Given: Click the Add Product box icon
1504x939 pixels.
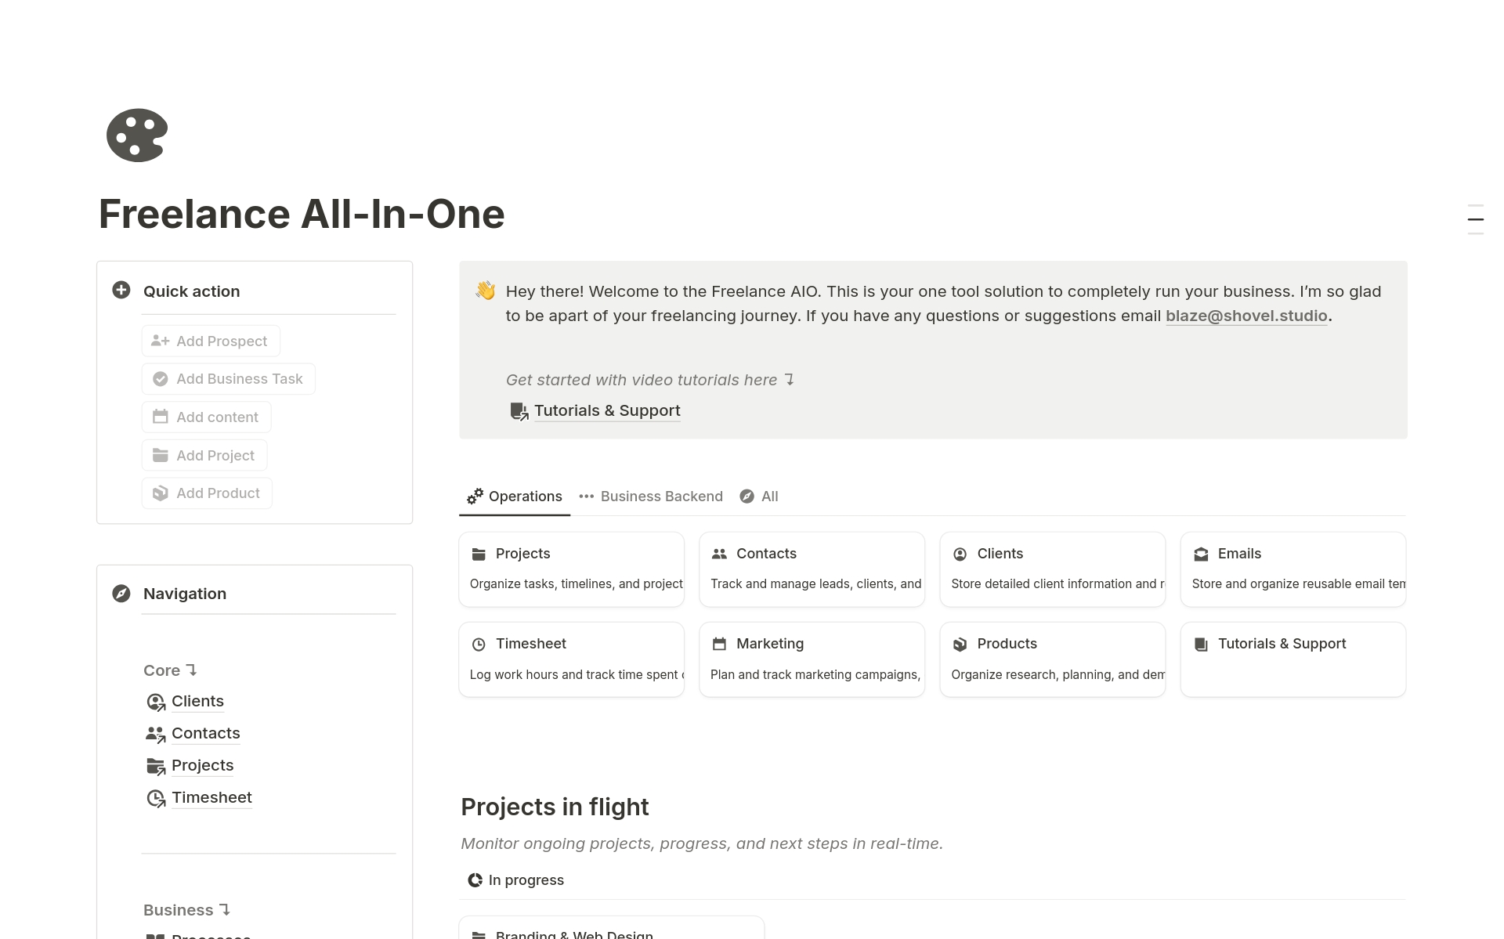Looking at the screenshot, I should coord(161,493).
